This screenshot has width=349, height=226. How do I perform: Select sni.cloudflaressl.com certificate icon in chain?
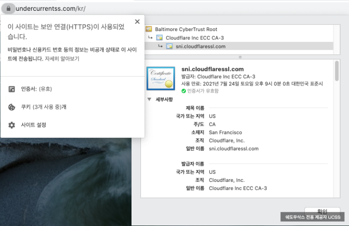[x=170, y=47]
